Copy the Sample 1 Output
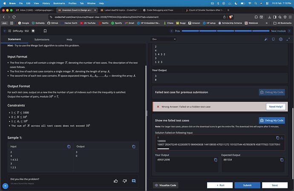This screenshot has height=191, width=294. 134,147
